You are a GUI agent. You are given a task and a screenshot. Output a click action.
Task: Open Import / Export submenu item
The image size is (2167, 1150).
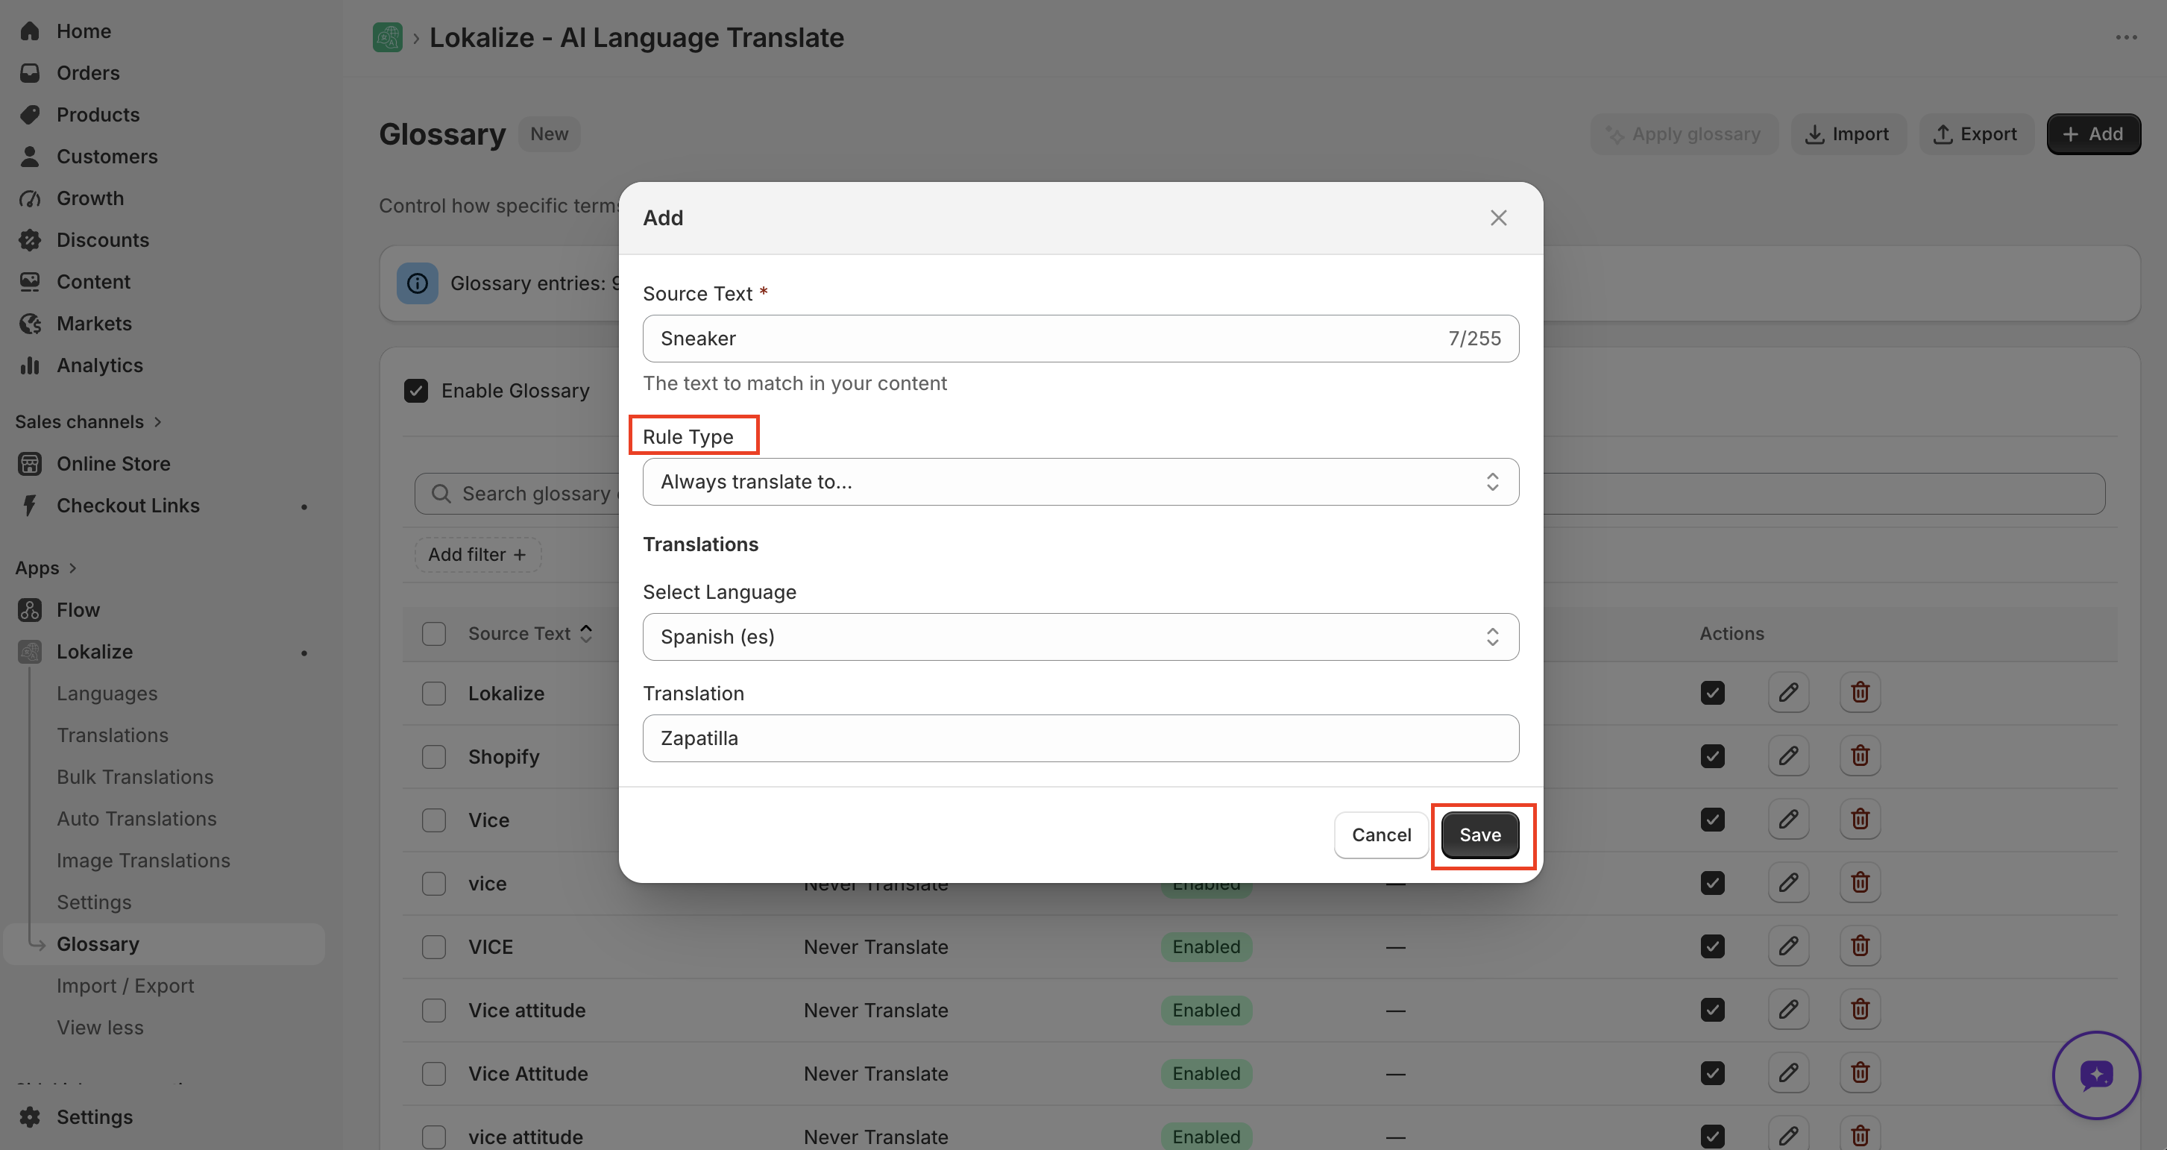coord(125,986)
